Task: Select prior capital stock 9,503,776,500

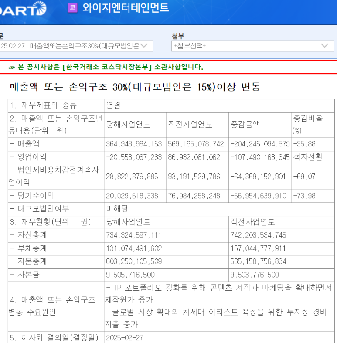Action: tap(255, 275)
